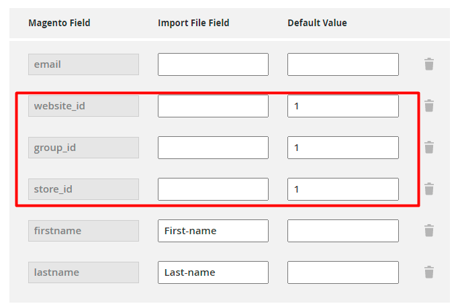Click the Import File Field column header
Viewport: 460px width, 306px height.
click(193, 23)
